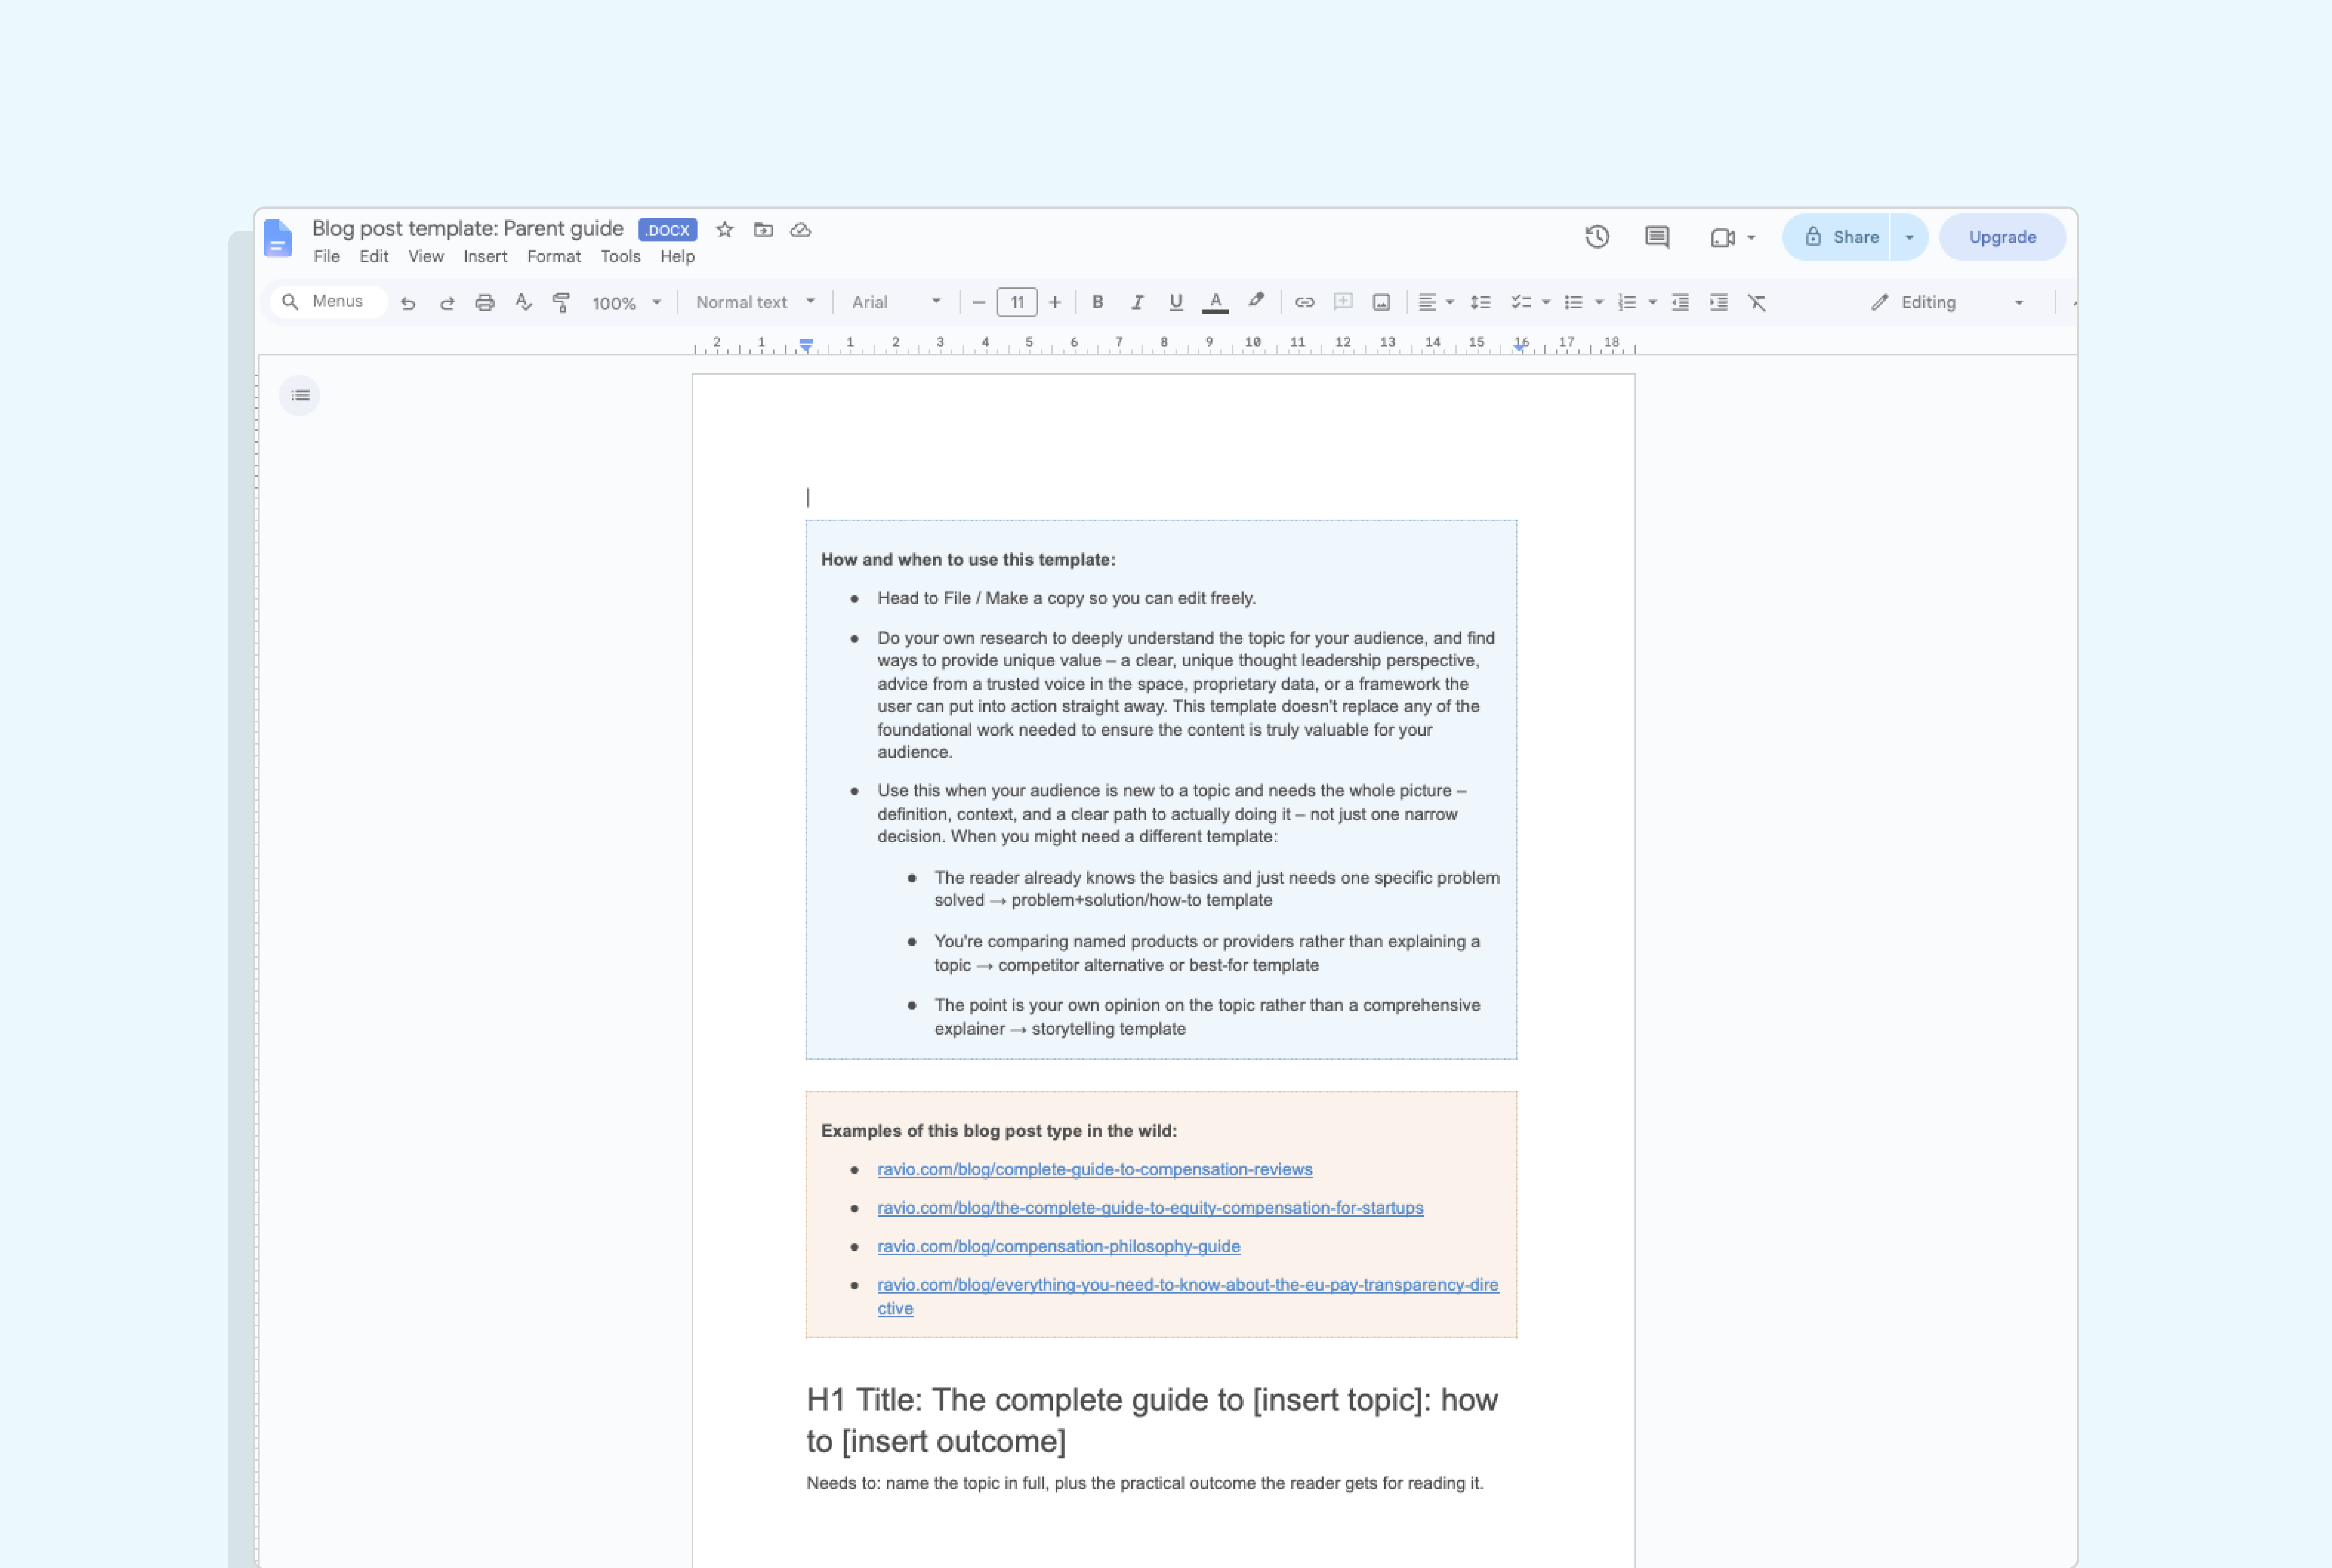Open the move to folder icon
Viewport: 2332px width, 1568px height.
(x=763, y=230)
